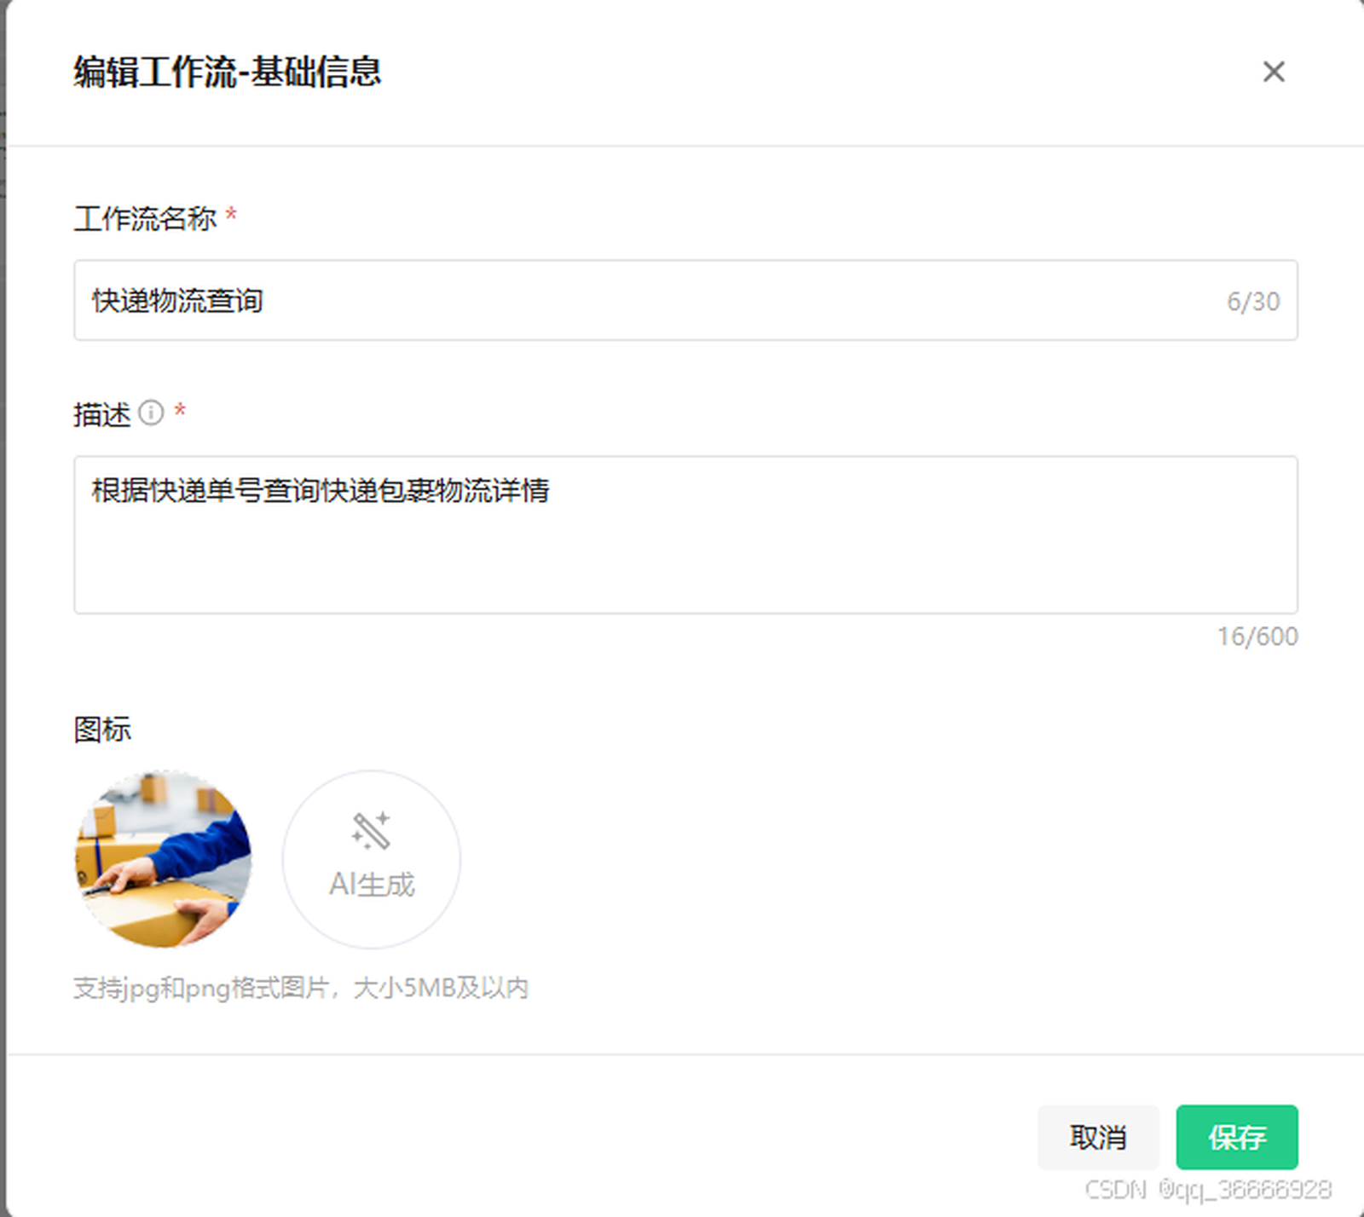Click the description text 根据快递单号查询
The image size is (1364, 1217).
[x=205, y=491]
